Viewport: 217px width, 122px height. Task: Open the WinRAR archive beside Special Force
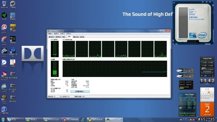point(13,99)
